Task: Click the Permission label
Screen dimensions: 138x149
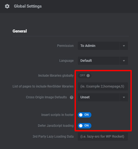Action: point(65,46)
